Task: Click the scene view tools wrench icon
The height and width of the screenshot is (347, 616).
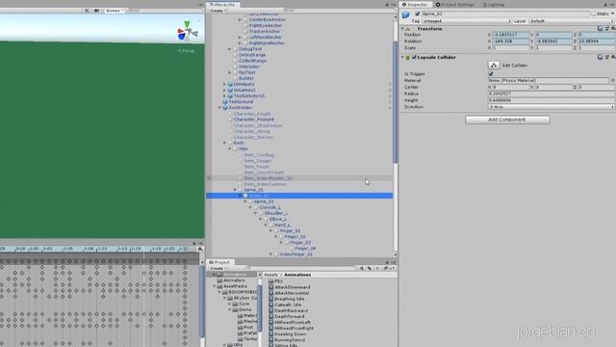Action: [x=87, y=11]
